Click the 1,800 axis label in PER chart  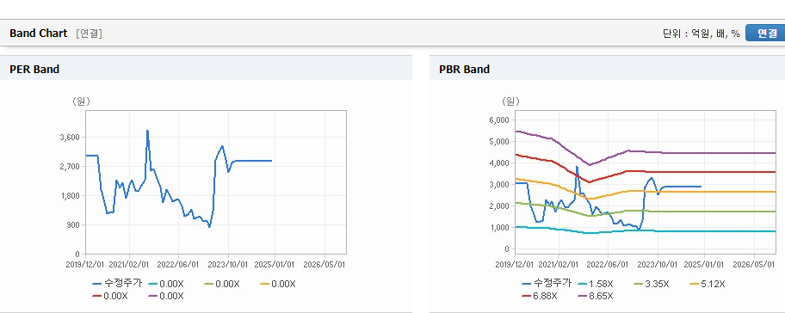(70, 196)
